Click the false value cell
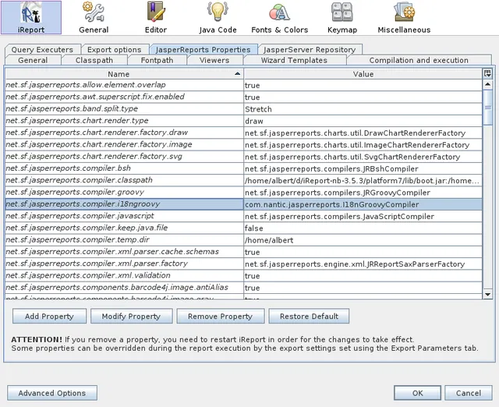Viewport: 499px width, 407px height. pyautogui.click(x=363, y=228)
